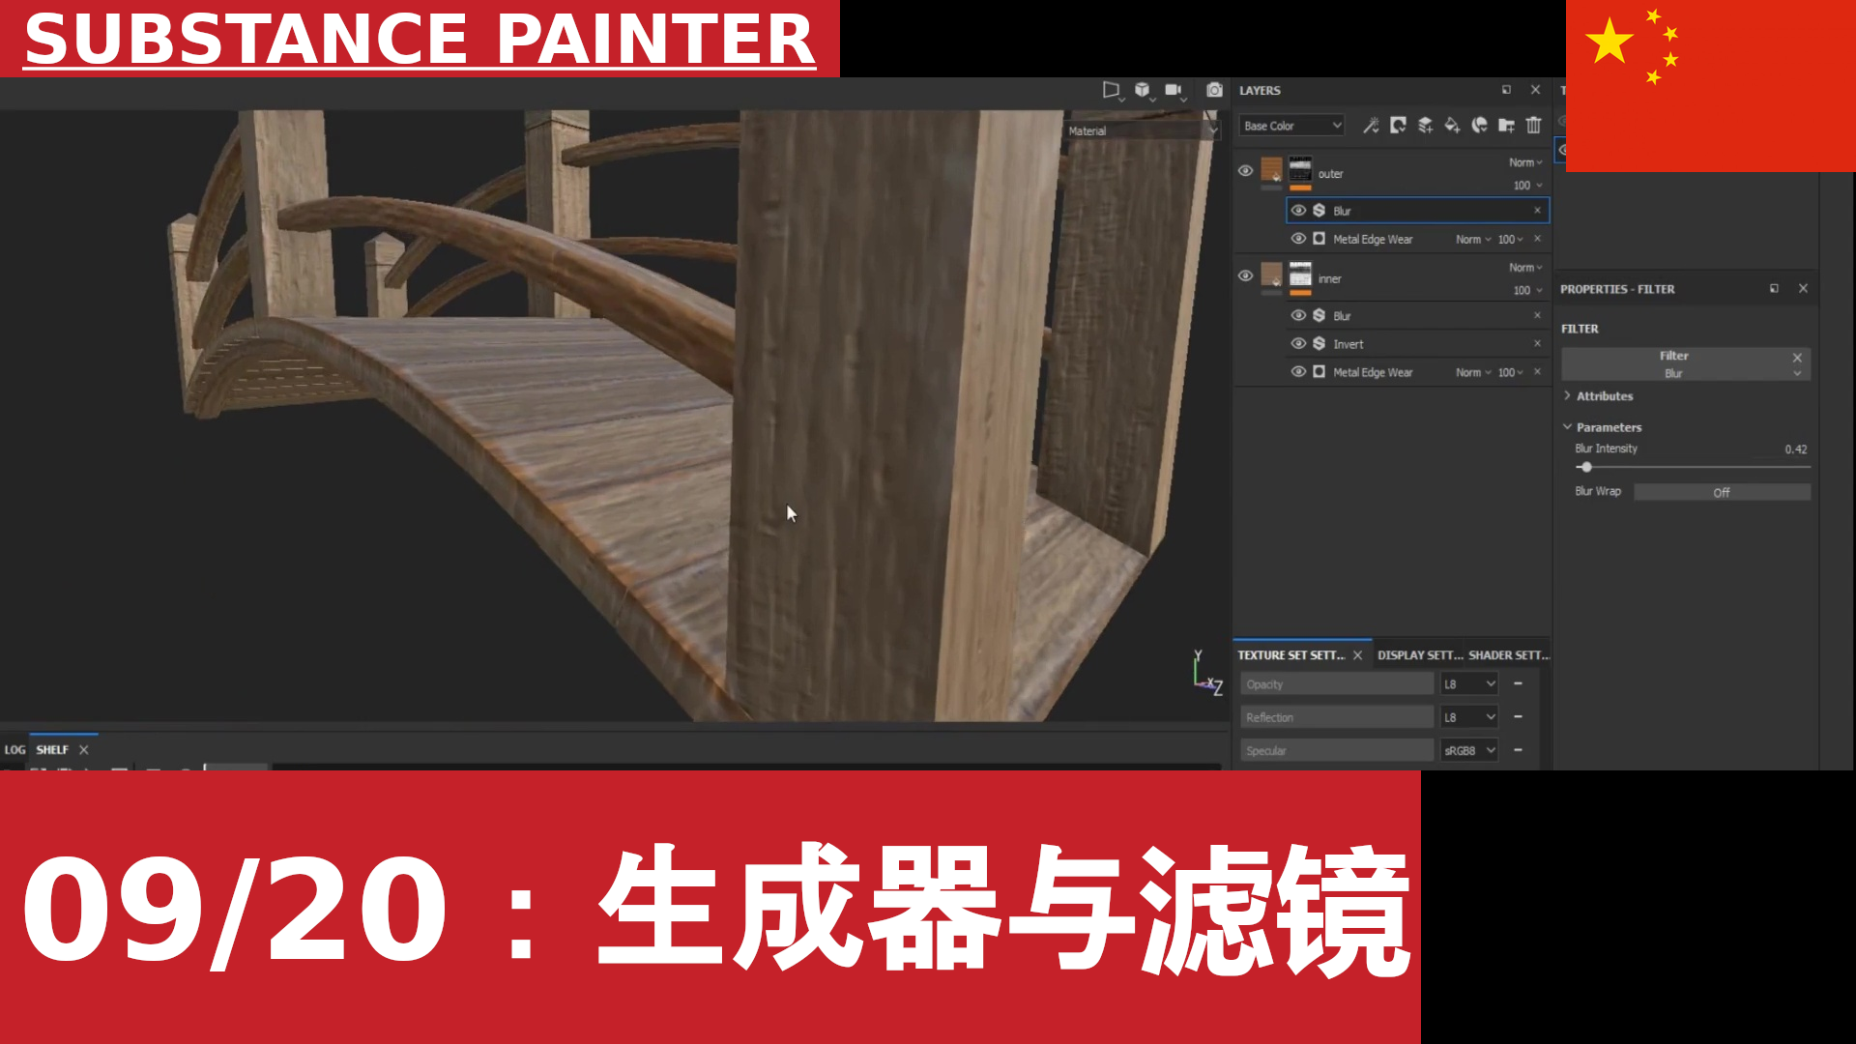Image resolution: width=1856 pixels, height=1044 pixels.
Task: Clear the Blur filter in Properties panel
Action: click(x=1797, y=358)
